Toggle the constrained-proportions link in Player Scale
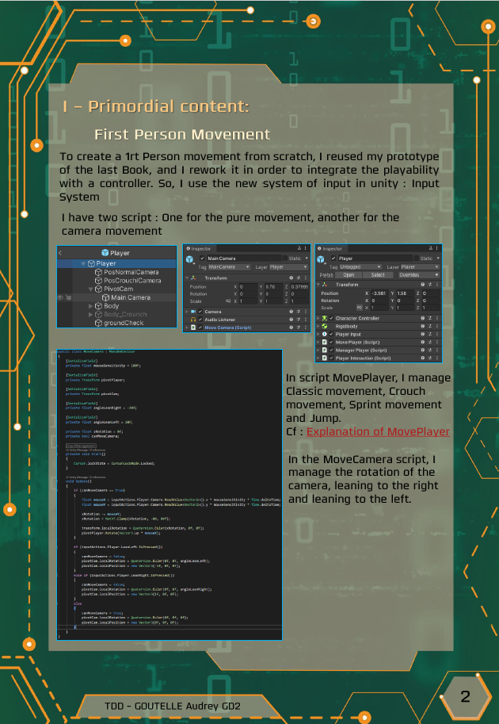This screenshot has width=499, height=724. point(360,308)
